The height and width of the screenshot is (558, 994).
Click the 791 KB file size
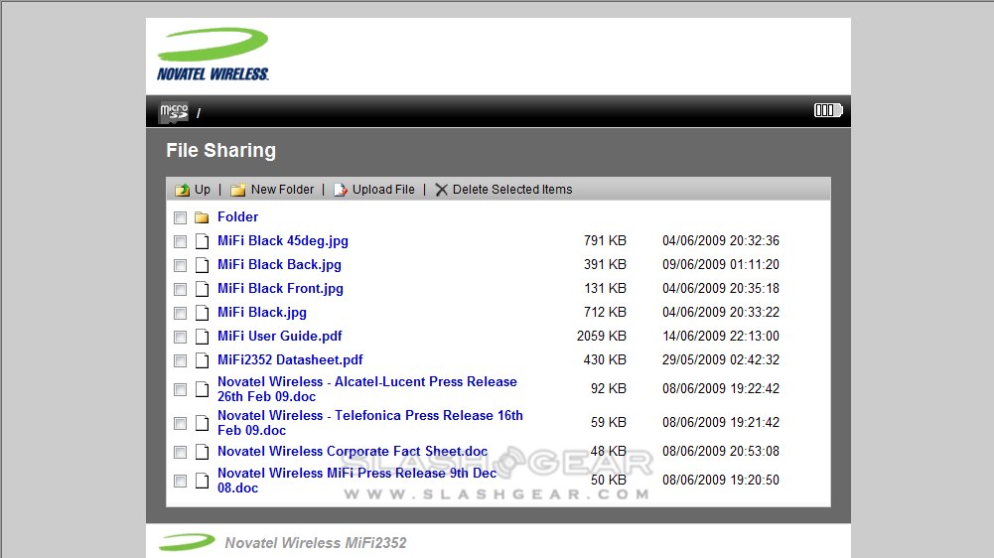coord(605,241)
